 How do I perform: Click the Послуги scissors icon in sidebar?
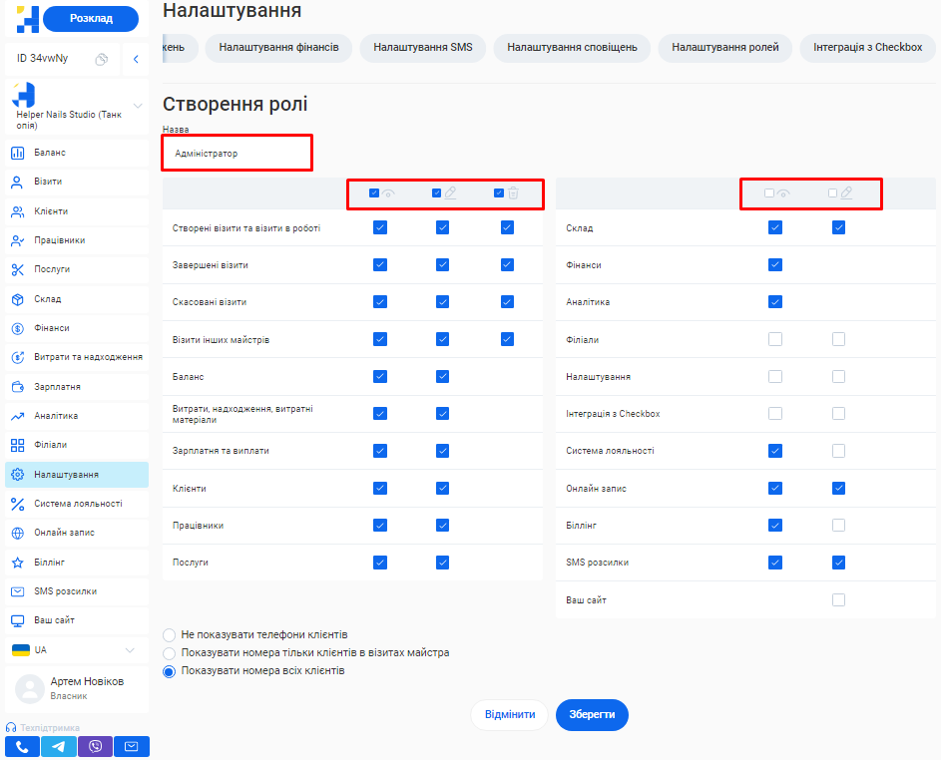17,269
